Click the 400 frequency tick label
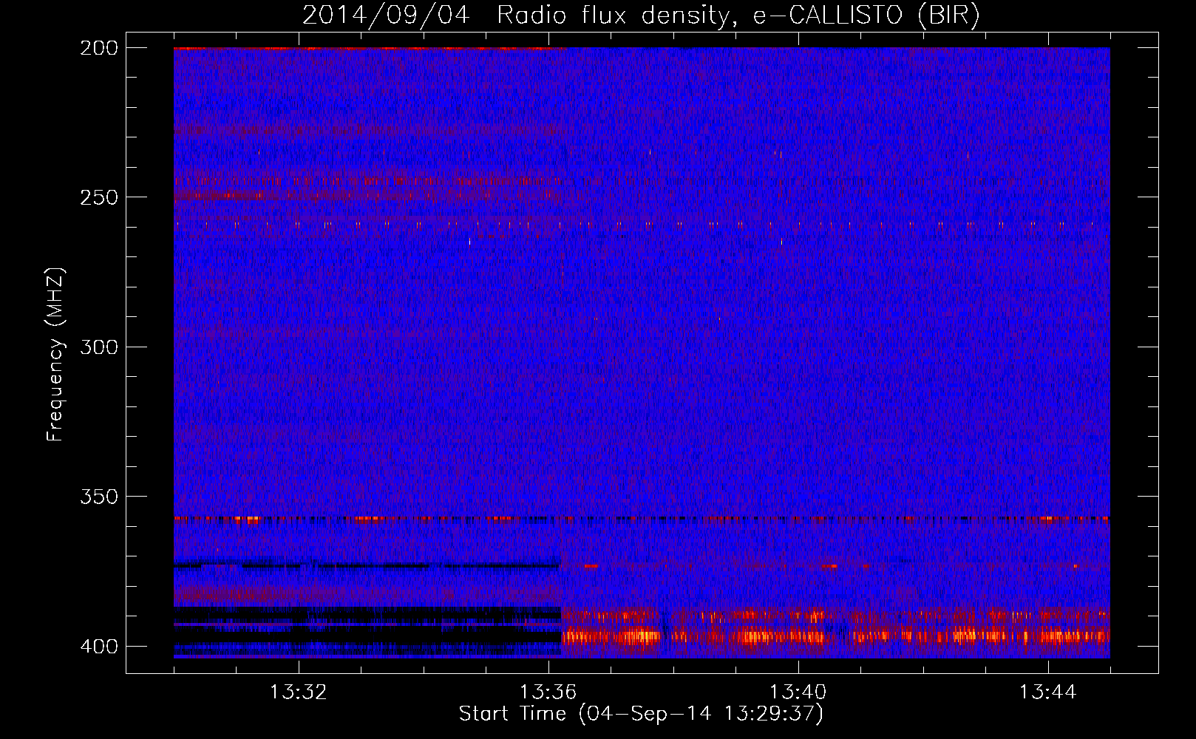Screen dimensions: 1196x739 coord(98,647)
